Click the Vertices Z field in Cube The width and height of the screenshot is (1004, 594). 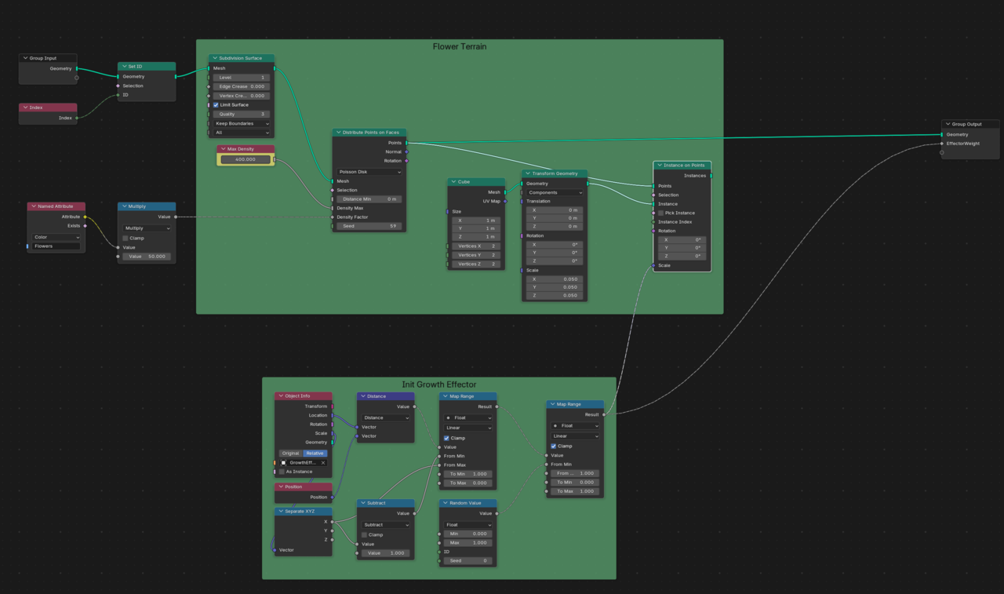coord(476,264)
